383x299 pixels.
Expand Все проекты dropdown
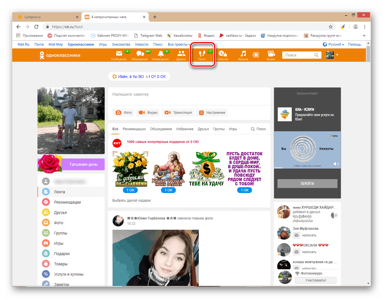(x=179, y=44)
